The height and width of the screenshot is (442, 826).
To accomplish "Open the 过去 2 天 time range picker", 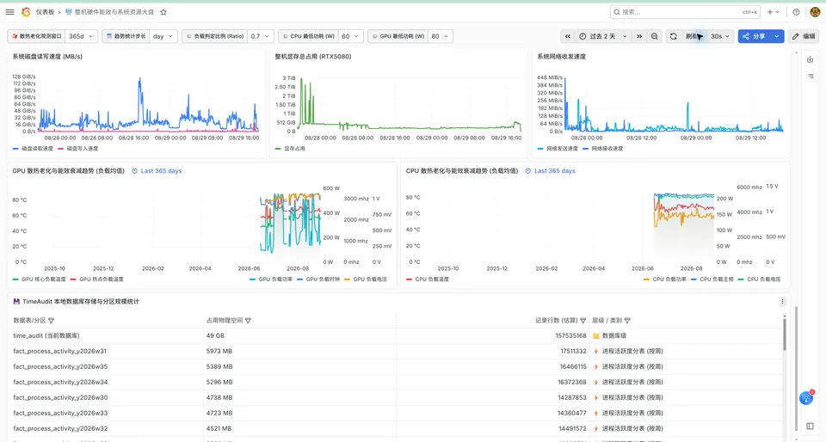I will 602,36.
